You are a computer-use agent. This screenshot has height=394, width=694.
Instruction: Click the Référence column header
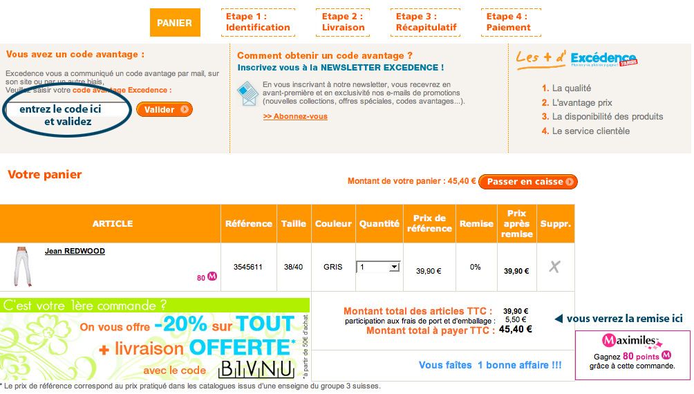(249, 223)
